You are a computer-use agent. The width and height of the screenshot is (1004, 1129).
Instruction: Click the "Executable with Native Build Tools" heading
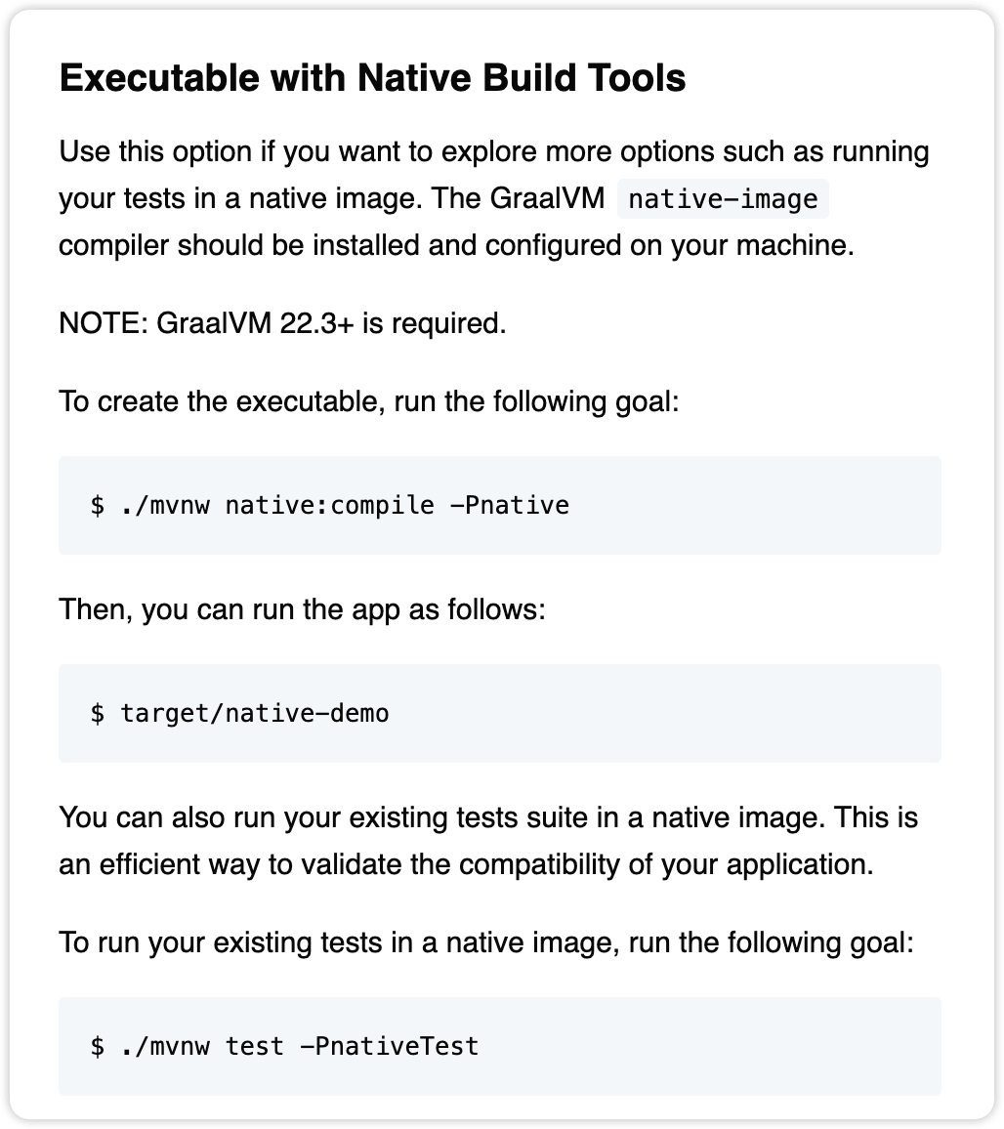(x=372, y=78)
